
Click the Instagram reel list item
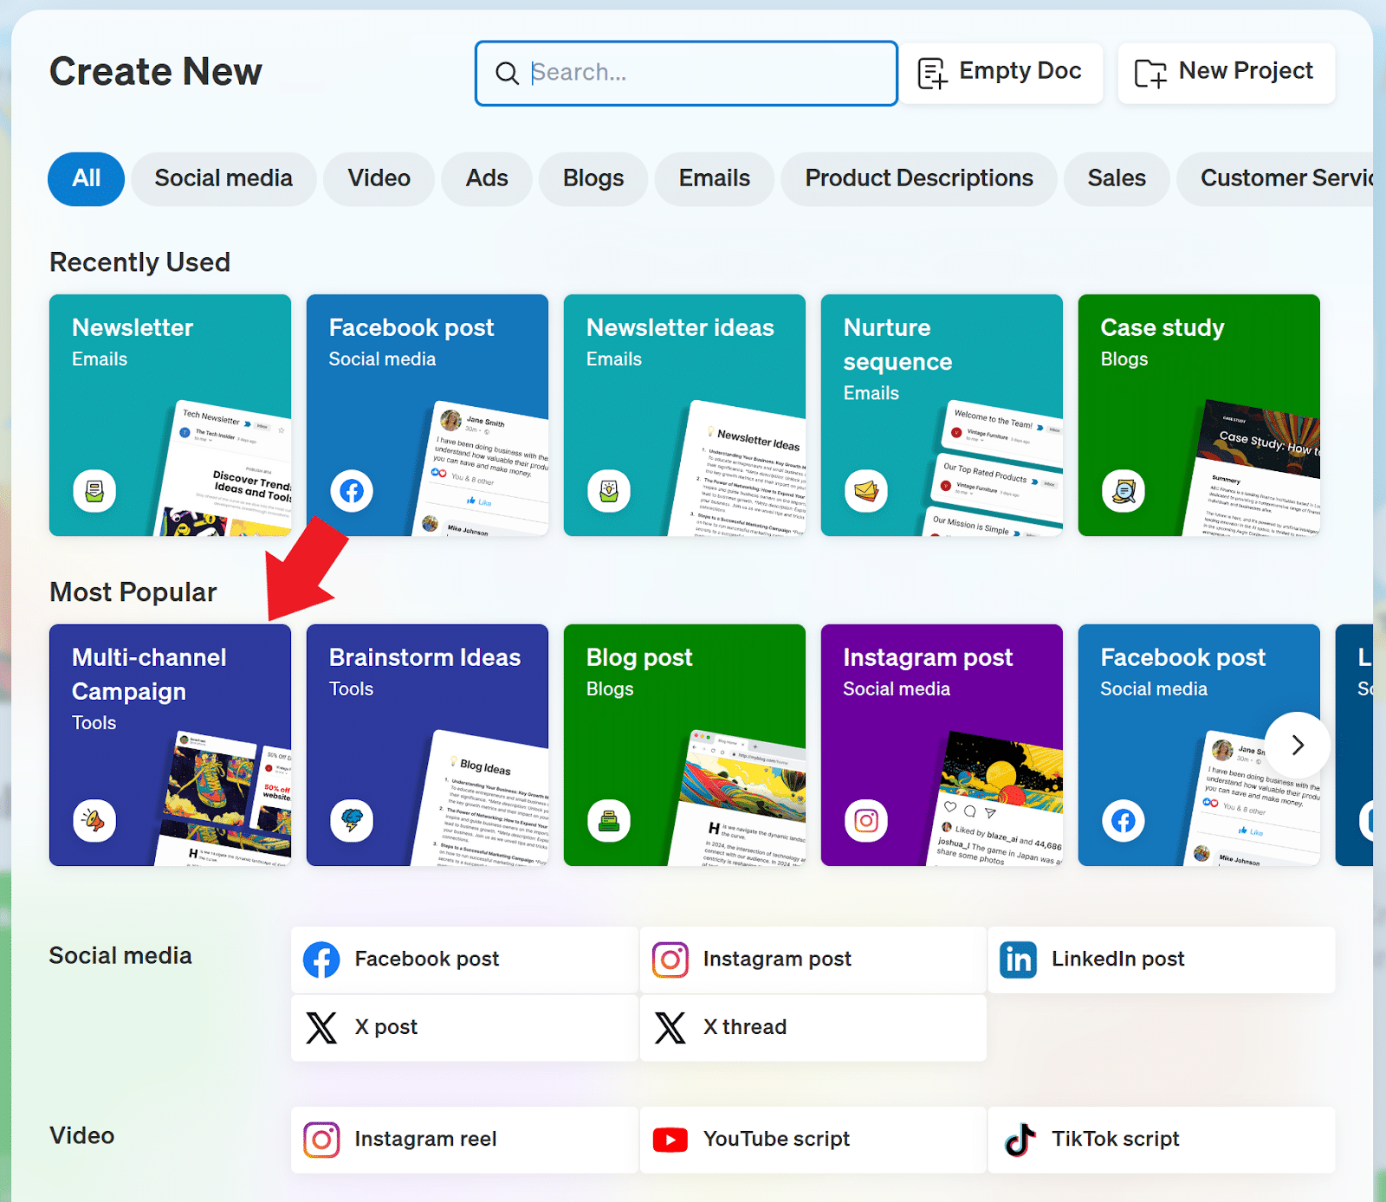pyautogui.click(x=464, y=1140)
